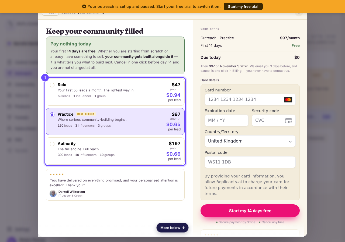Click the Outreach · Practice order line
The height and width of the screenshot is (242, 345).
tap(217, 38)
